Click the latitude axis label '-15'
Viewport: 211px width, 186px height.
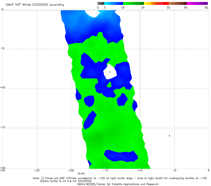click(3, 127)
